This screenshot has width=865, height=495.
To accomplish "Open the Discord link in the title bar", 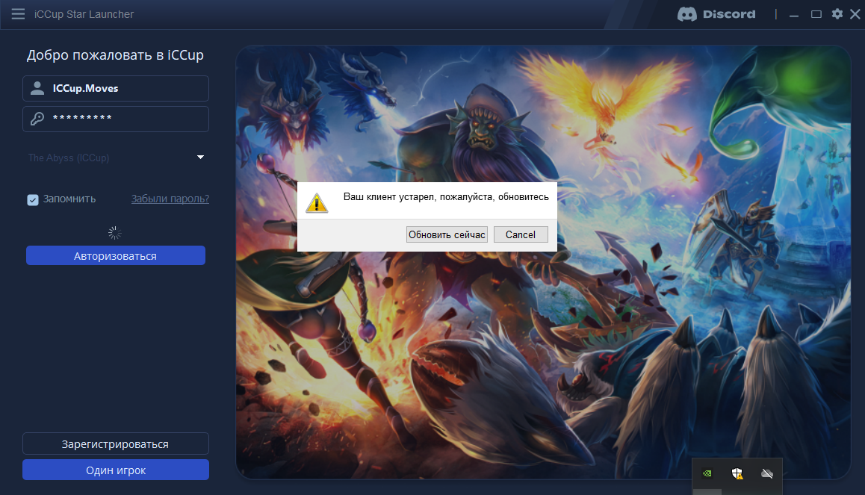I will 716,14.
